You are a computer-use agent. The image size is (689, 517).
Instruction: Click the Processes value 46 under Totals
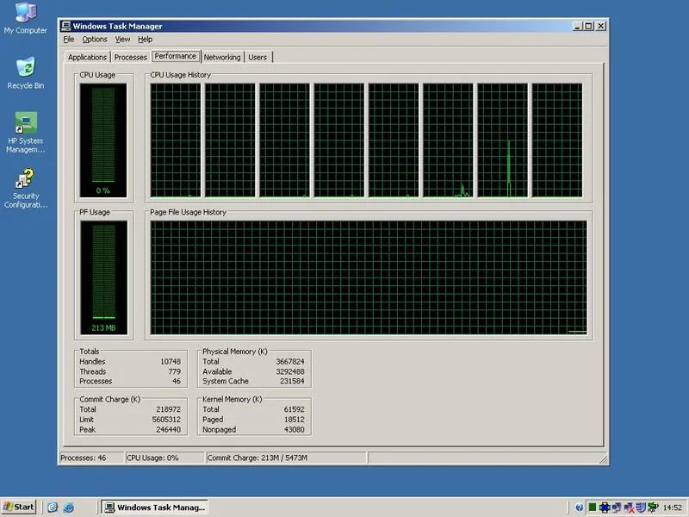pyautogui.click(x=177, y=381)
